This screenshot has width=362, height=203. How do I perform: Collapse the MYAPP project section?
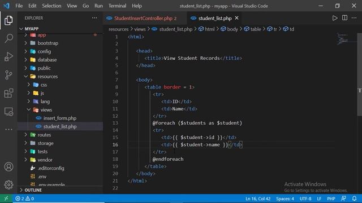click(x=61, y=29)
